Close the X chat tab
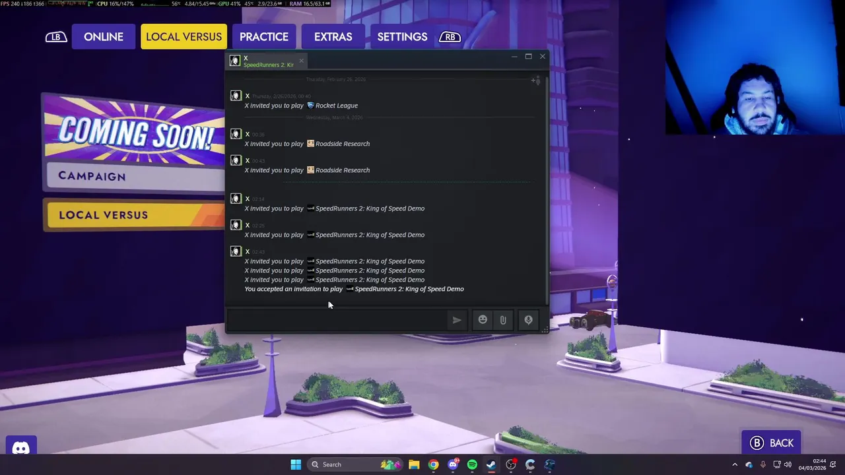 click(x=301, y=61)
